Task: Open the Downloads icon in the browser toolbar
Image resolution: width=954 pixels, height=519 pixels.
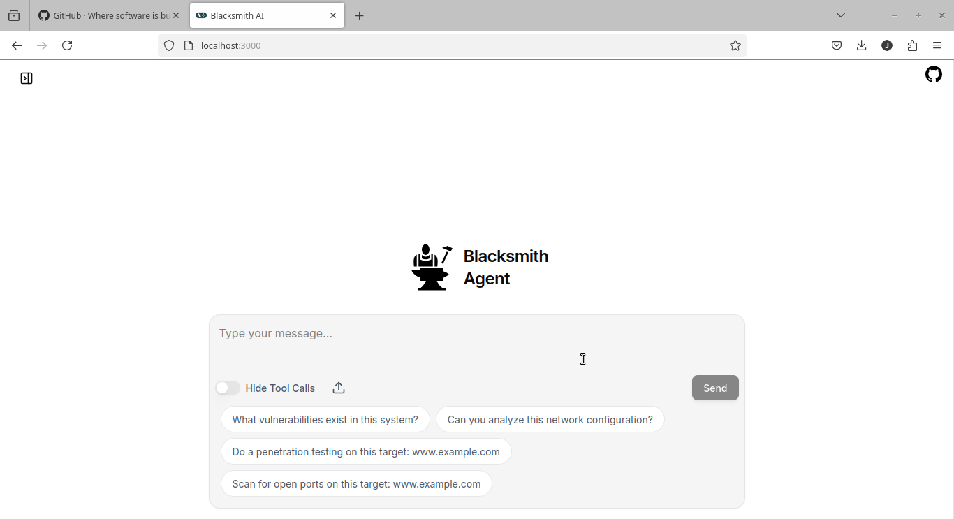Action: 861,45
